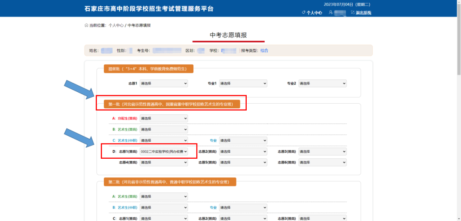This screenshot has width=461, height=221.
Task: Open 第一批 B: 艺术生(普高) dropdown
Action: (x=164, y=129)
